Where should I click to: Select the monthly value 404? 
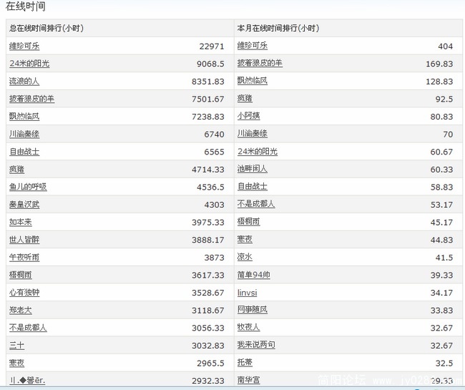446,47
